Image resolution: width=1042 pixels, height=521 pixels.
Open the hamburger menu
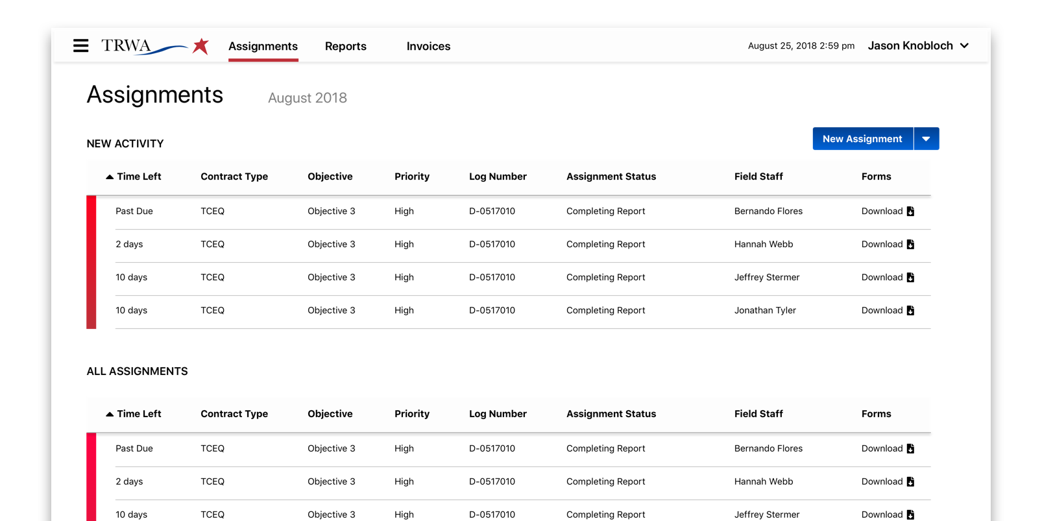80,45
